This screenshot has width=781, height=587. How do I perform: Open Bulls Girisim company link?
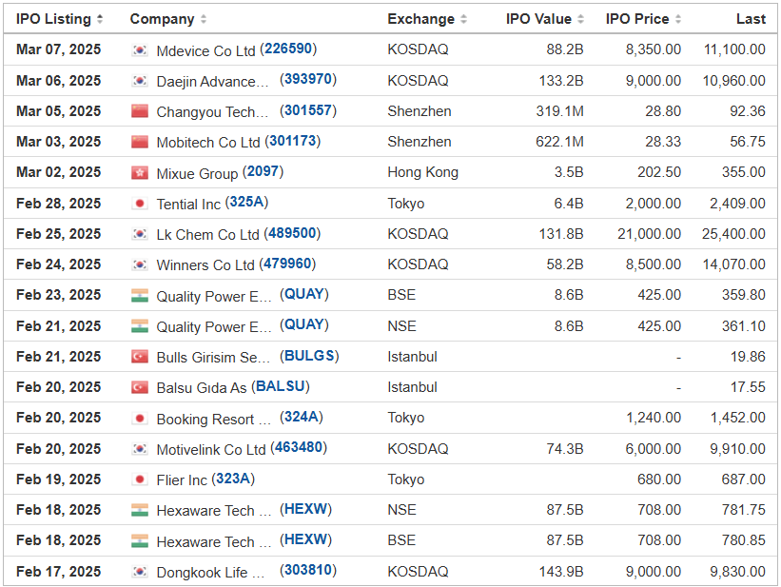tap(213, 358)
